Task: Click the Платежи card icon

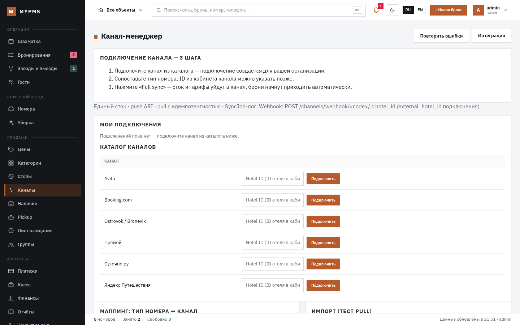Action: click(x=11, y=271)
